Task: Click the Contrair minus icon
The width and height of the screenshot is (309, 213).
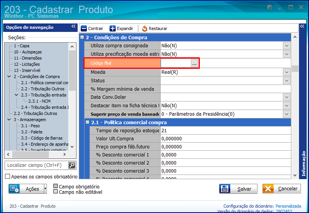Action: click(x=84, y=28)
